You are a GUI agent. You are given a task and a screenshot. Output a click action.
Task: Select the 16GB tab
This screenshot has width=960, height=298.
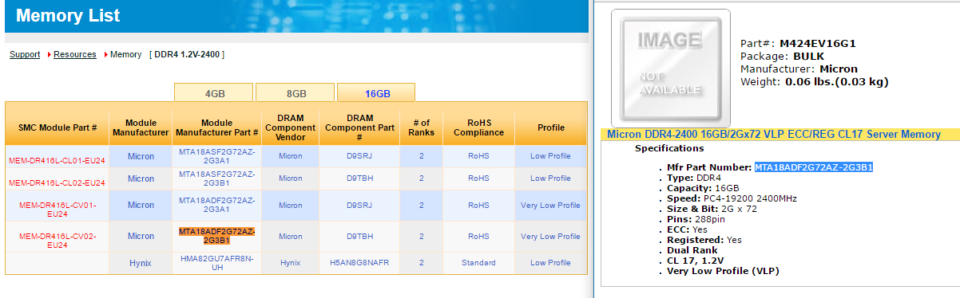[377, 92]
